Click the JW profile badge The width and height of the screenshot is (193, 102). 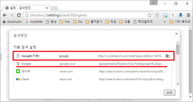pos(154,3)
